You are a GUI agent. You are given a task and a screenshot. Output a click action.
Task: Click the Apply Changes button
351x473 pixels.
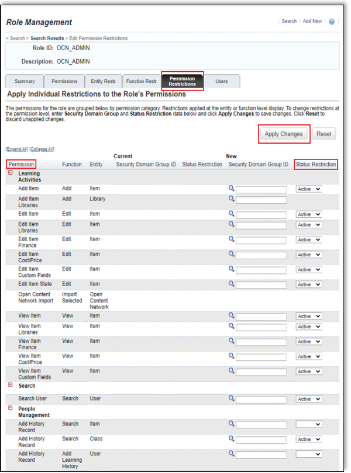point(284,134)
